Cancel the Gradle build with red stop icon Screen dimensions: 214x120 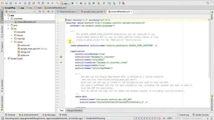pos(159,118)
